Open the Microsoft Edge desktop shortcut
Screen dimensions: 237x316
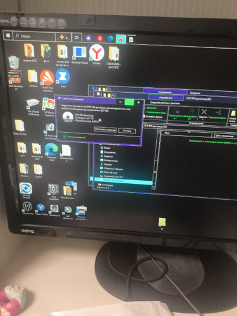point(51,150)
